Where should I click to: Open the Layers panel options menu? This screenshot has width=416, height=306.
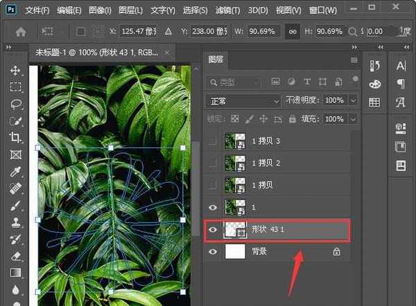coord(354,60)
